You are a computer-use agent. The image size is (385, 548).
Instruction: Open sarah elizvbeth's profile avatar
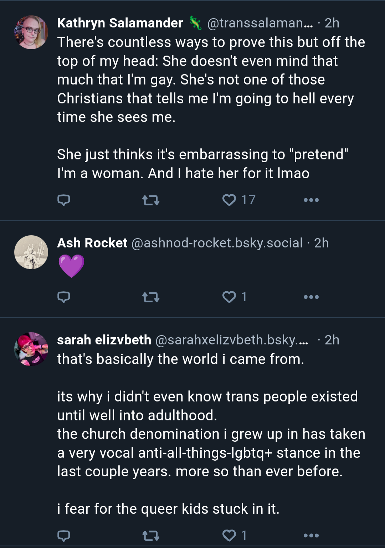tap(31, 349)
